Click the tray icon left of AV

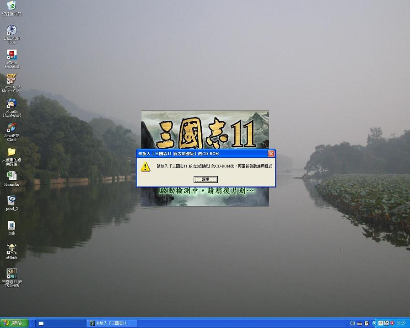click(381, 323)
